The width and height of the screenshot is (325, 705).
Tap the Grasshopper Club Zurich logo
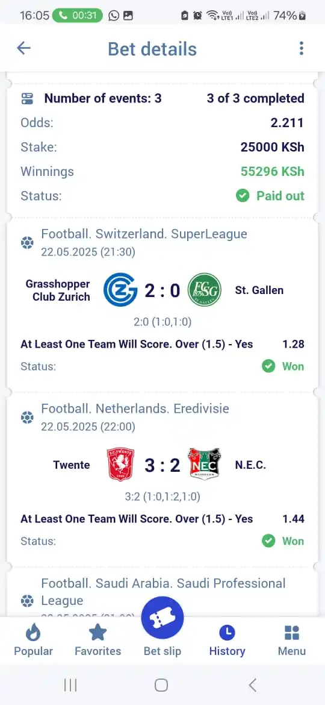point(120,290)
